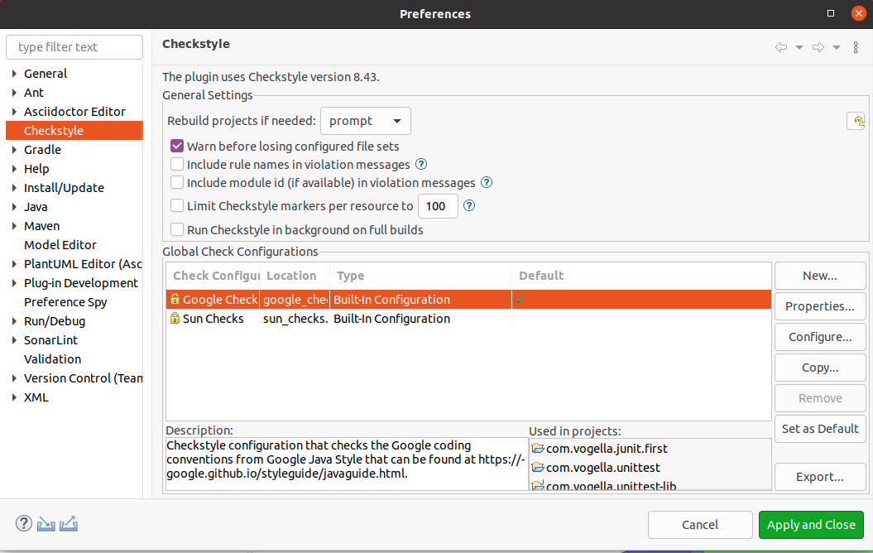Click the import preferences icon
This screenshot has height=553, width=873.
46,523
